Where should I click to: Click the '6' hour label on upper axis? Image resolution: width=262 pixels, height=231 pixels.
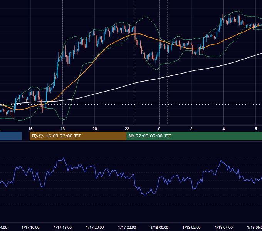pos(256,129)
